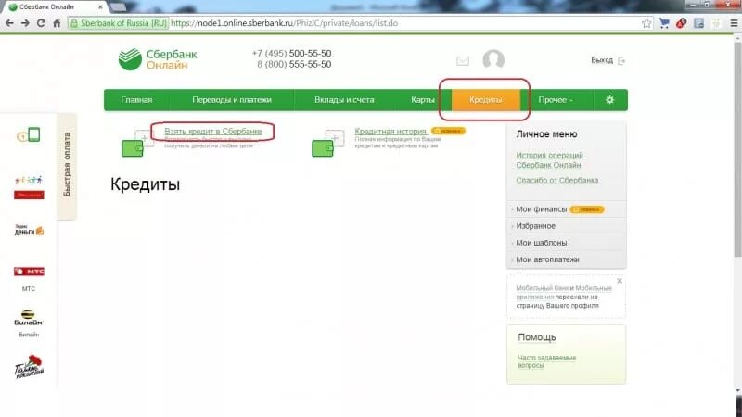The height and width of the screenshot is (417, 742).
Task: Open the Кредиты tab
Action: [486, 100]
